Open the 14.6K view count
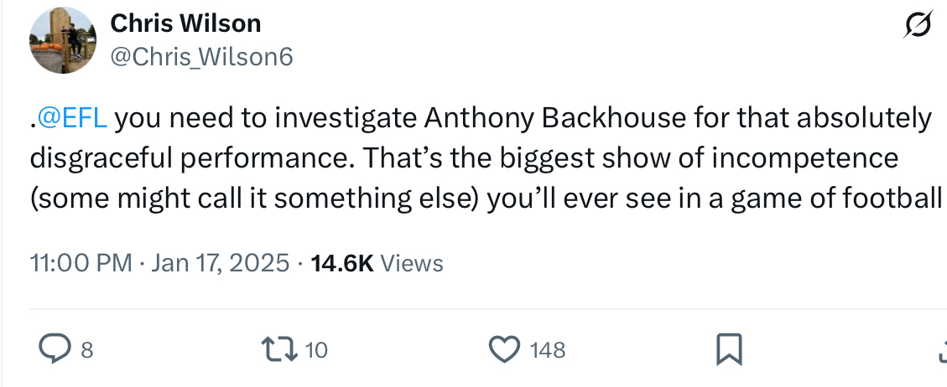Image resolution: width=947 pixels, height=387 pixels. (x=341, y=263)
